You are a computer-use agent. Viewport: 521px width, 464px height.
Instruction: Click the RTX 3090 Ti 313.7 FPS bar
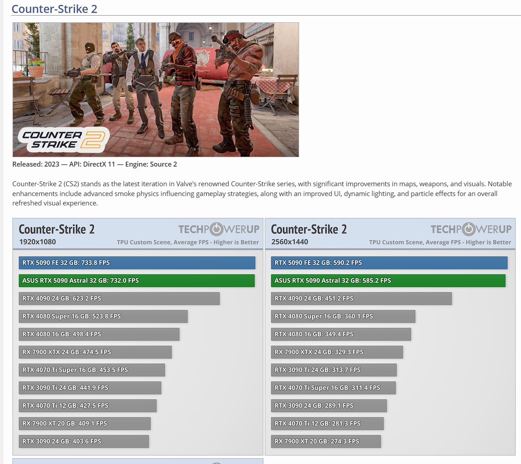point(334,370)
